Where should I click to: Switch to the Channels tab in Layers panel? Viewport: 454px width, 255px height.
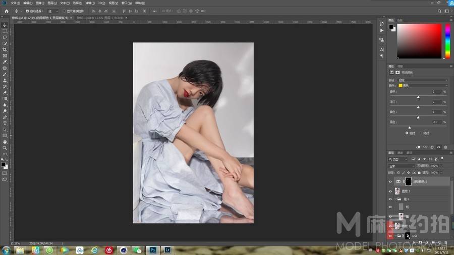[x=400, y=153]
